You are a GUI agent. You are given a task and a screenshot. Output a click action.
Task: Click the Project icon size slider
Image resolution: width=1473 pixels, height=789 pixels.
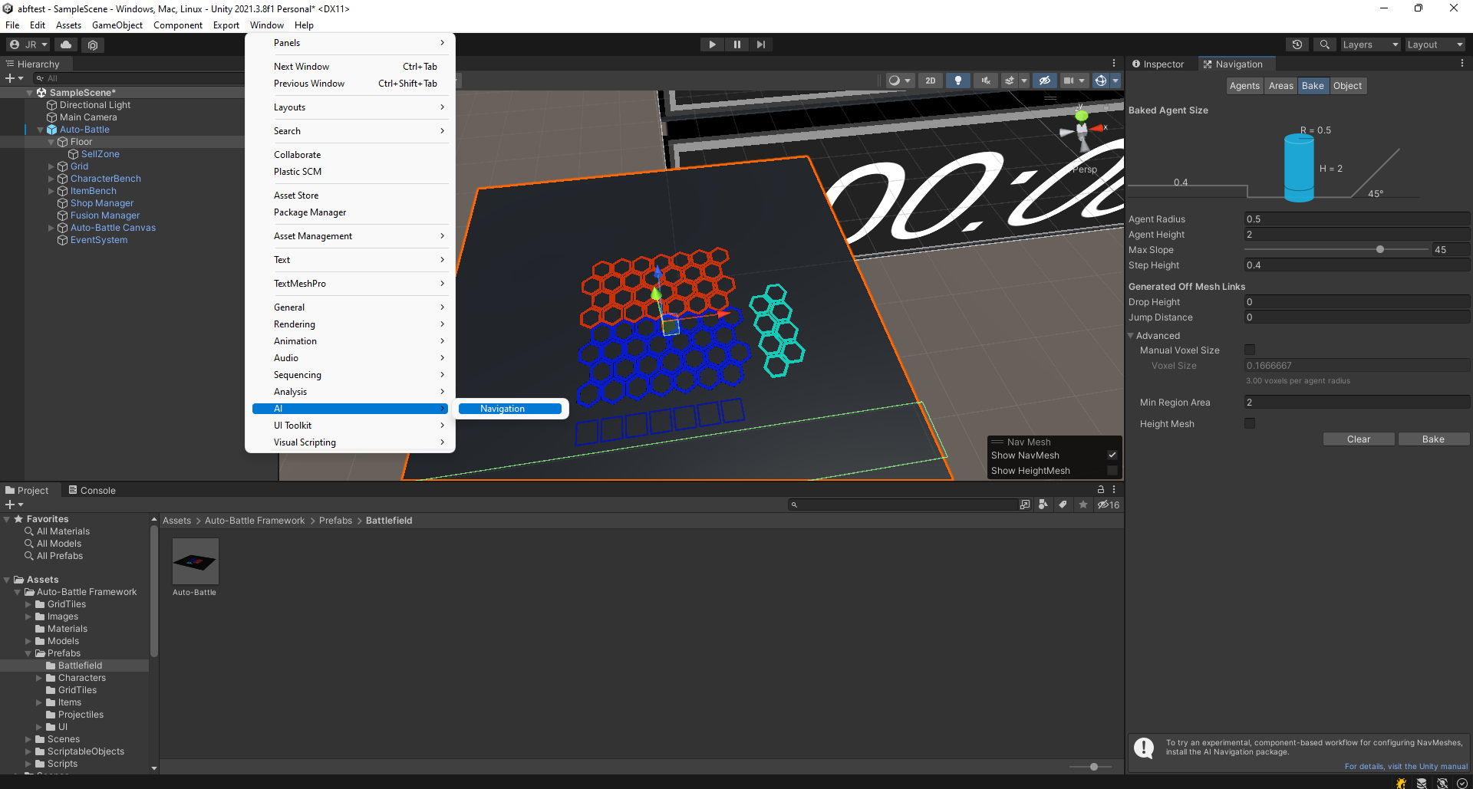(1093, 767)
